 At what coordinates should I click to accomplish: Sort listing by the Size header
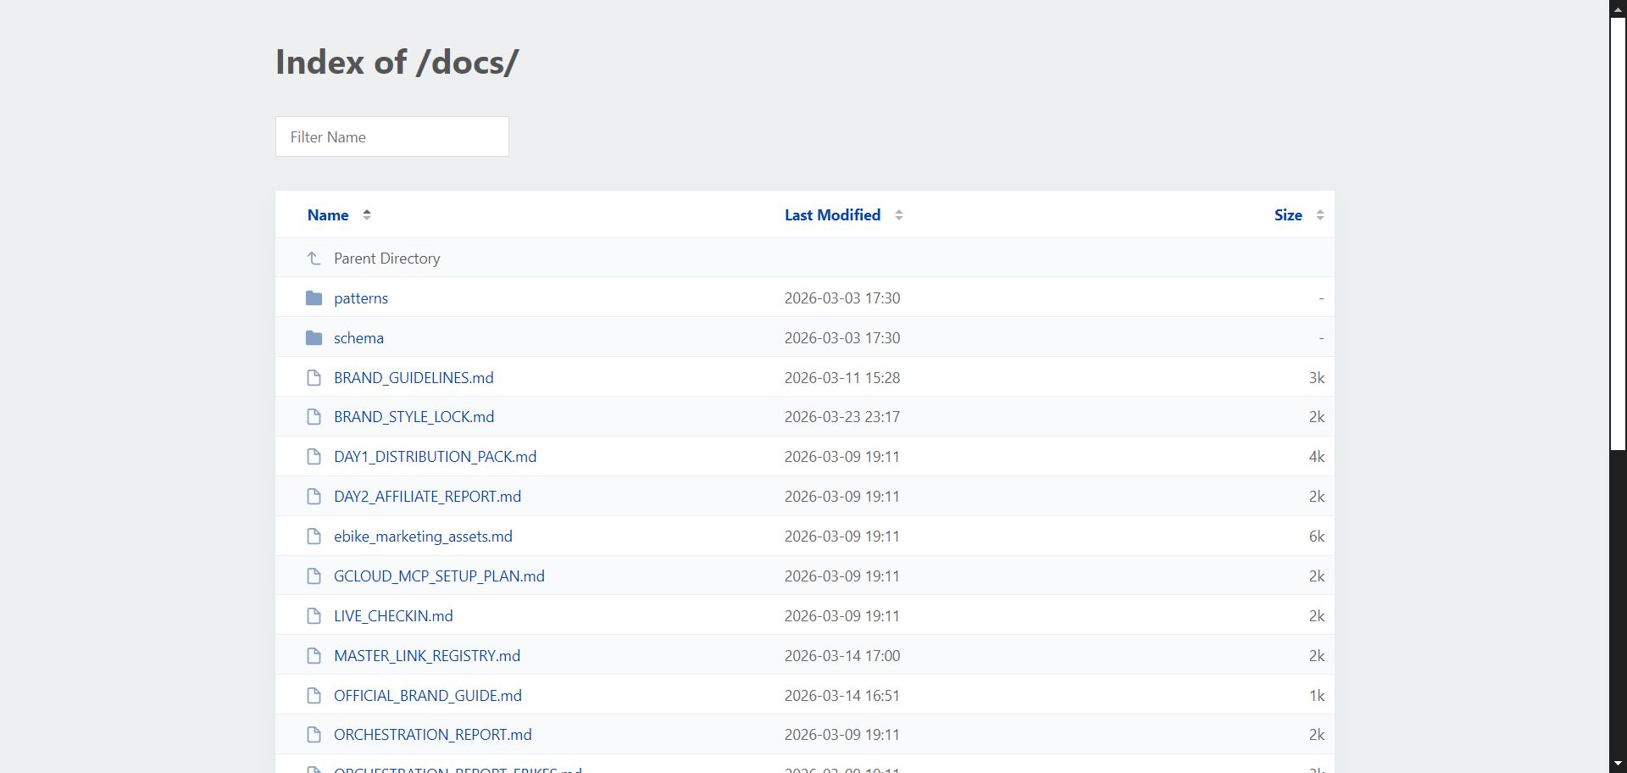coord(1287,215)
